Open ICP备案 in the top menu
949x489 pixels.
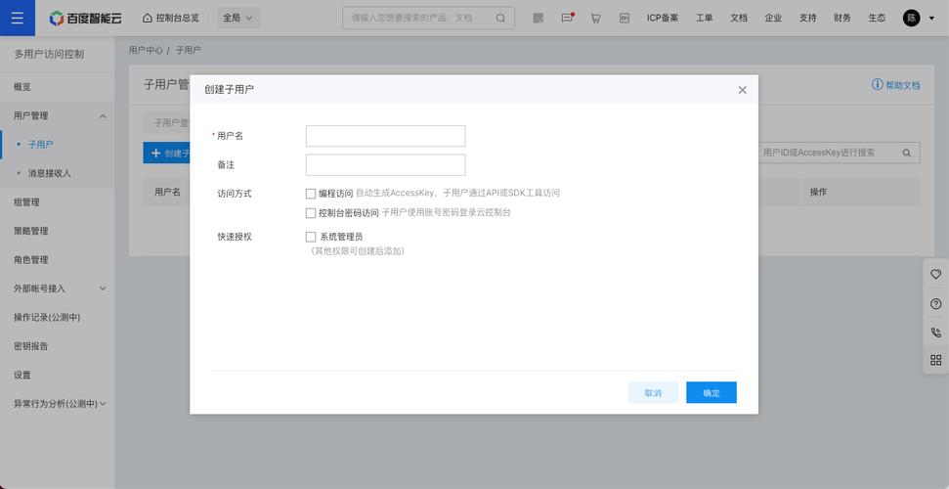(x=662, y=18)
